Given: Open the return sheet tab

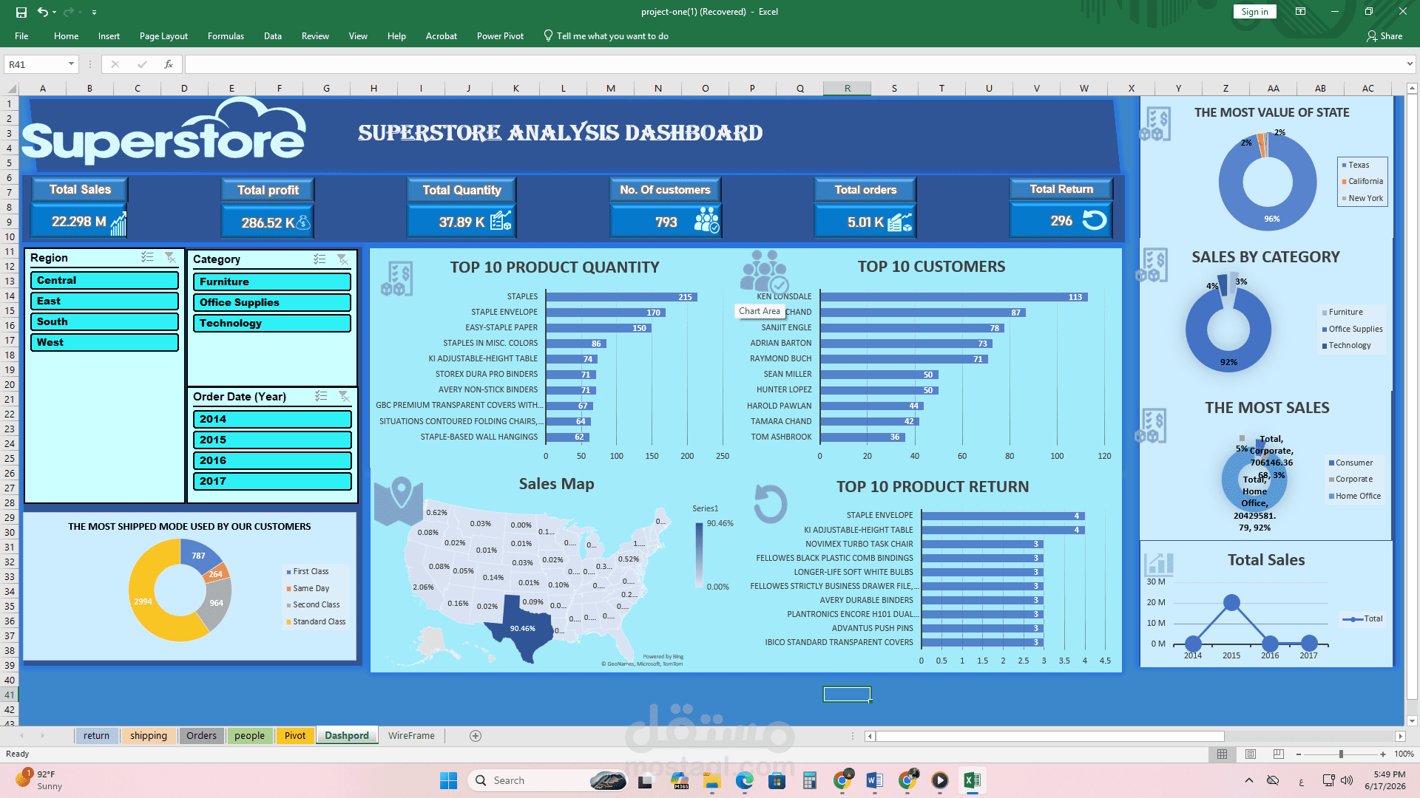Looking at the screenshot, I should click(96, 735).
